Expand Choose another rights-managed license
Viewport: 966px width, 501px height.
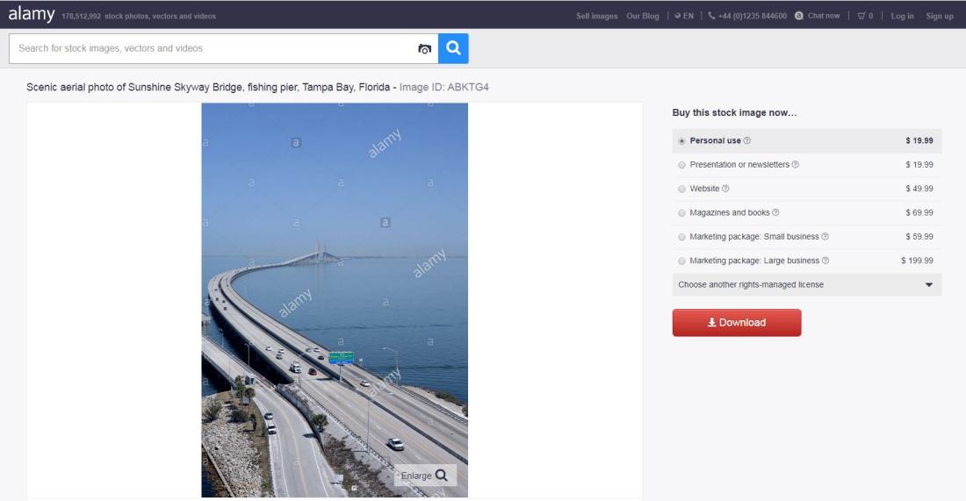pyautogui.click(x=806, y=284)
